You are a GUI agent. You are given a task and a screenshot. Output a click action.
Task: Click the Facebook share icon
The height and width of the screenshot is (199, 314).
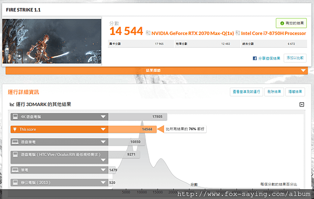[x=254, y=58]
